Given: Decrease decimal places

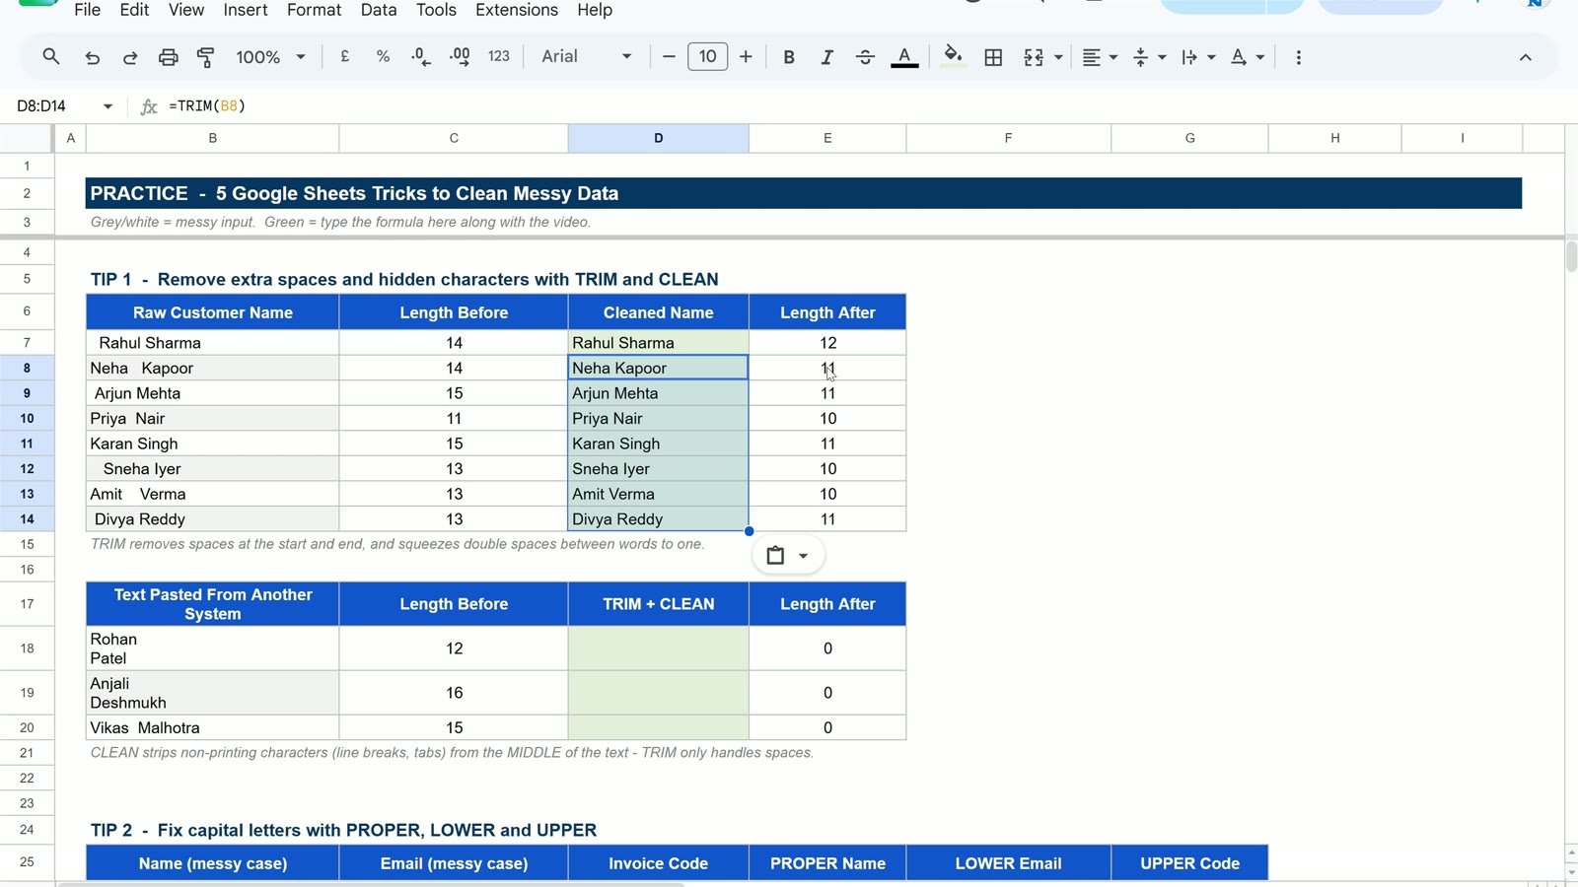Looking at the screenshot, I should click(421, 57).
